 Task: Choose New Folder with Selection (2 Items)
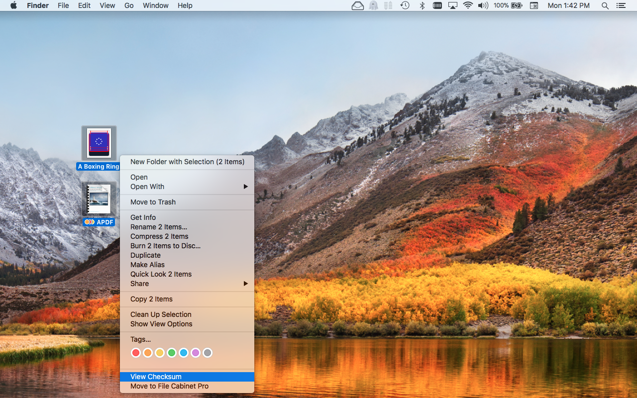coord(187,162)
